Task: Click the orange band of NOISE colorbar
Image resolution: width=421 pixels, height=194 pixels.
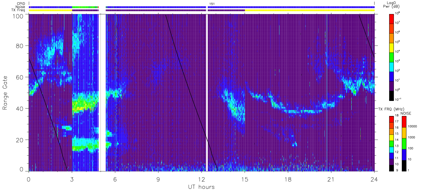Action: pyautogui.click(x=404, y=133)
